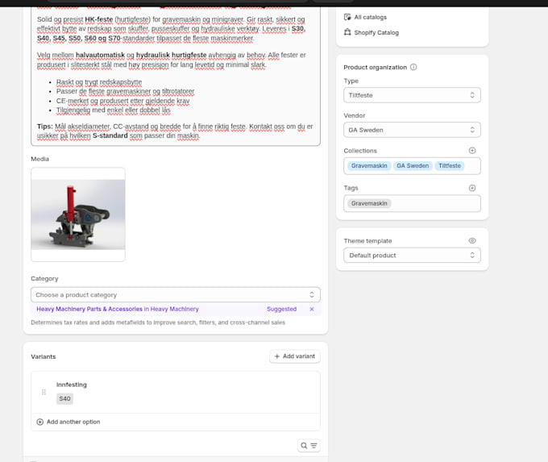Image resolution: width=548 pixels, height=462 pixels.
Task: Preview theme template with eye icon
Action: [472, 240]
